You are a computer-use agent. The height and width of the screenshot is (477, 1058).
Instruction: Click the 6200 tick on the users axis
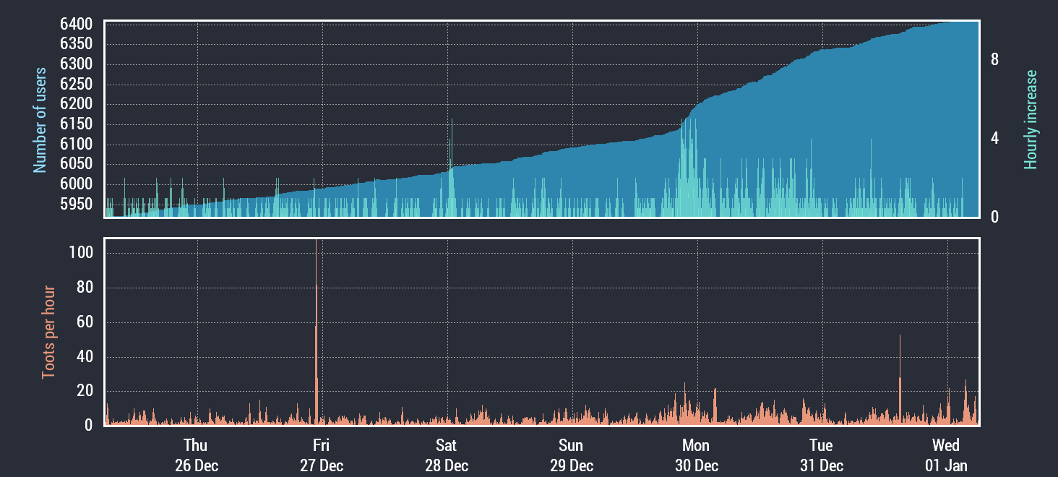pyautogui.click(x=76, y=104)
